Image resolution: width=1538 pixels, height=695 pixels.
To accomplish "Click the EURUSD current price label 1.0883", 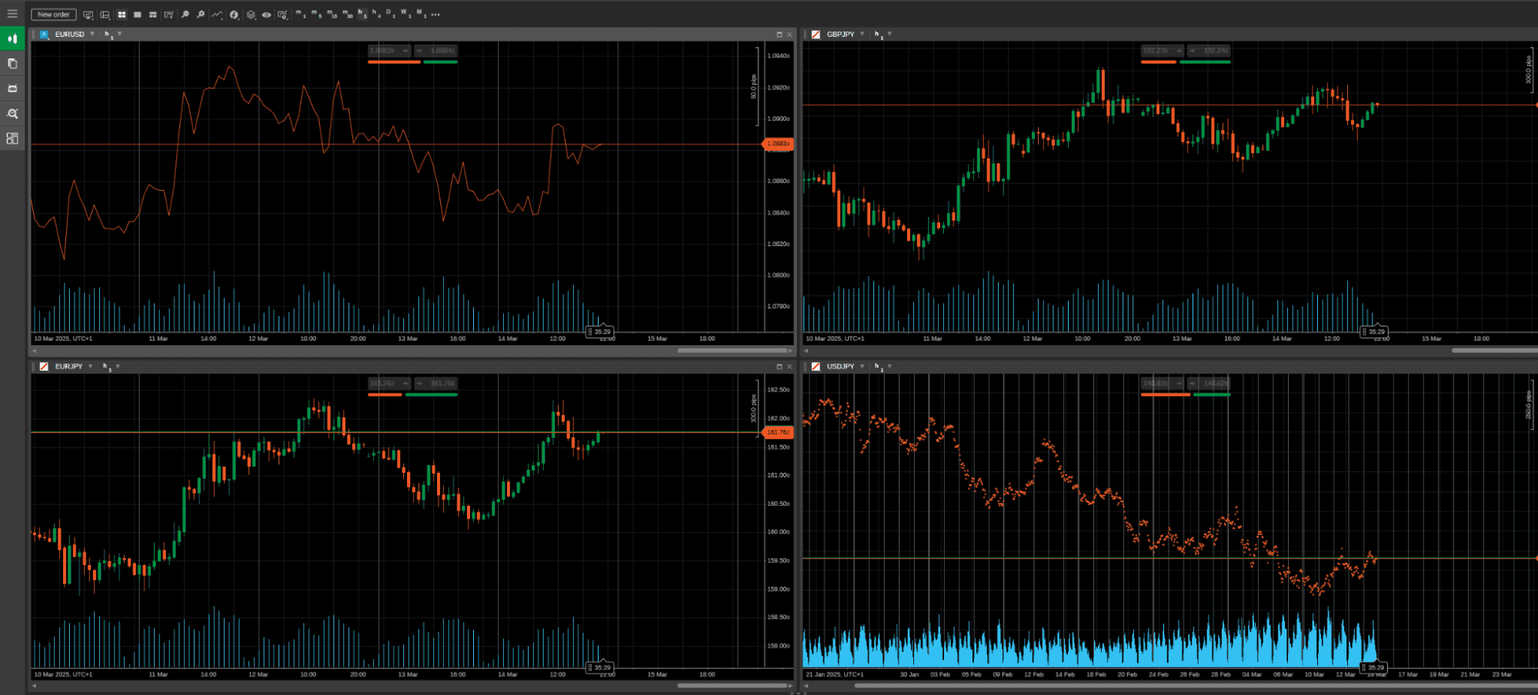I will [778, 144].
